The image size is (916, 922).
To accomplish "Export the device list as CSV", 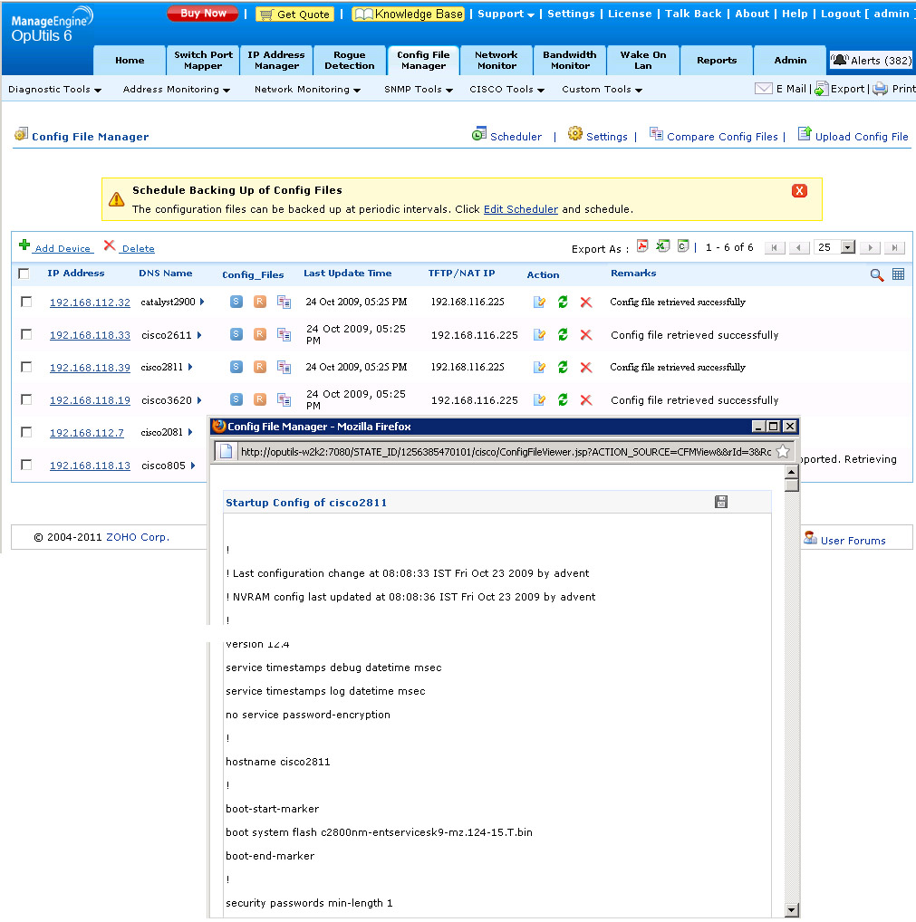I will [x=682, y=246].
